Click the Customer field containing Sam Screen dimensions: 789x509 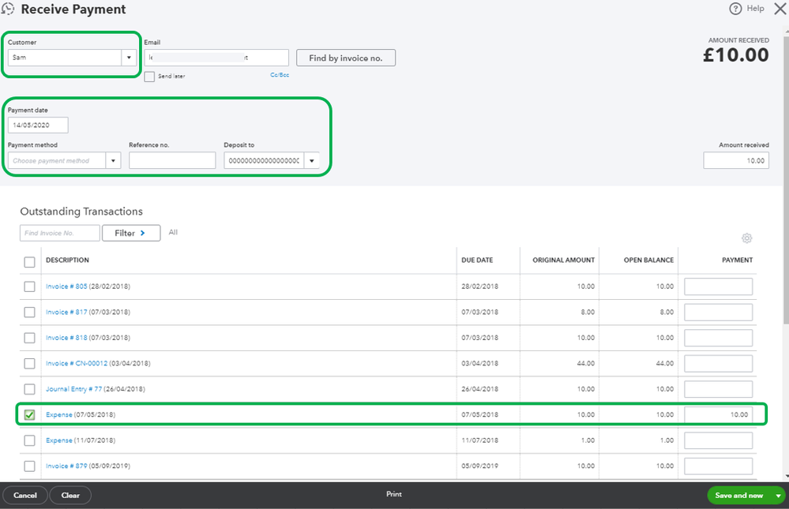(x=65, y=58)
